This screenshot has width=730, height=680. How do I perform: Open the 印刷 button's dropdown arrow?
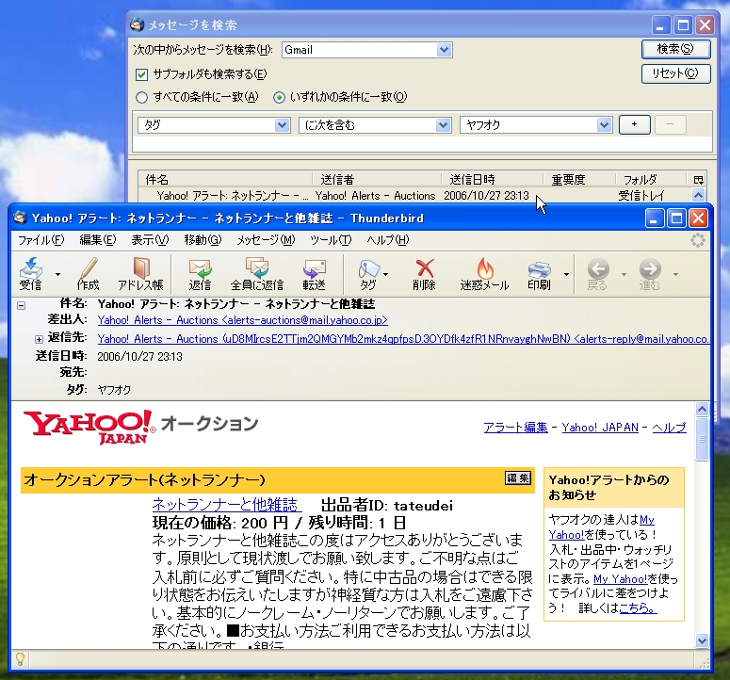(566, 274)
